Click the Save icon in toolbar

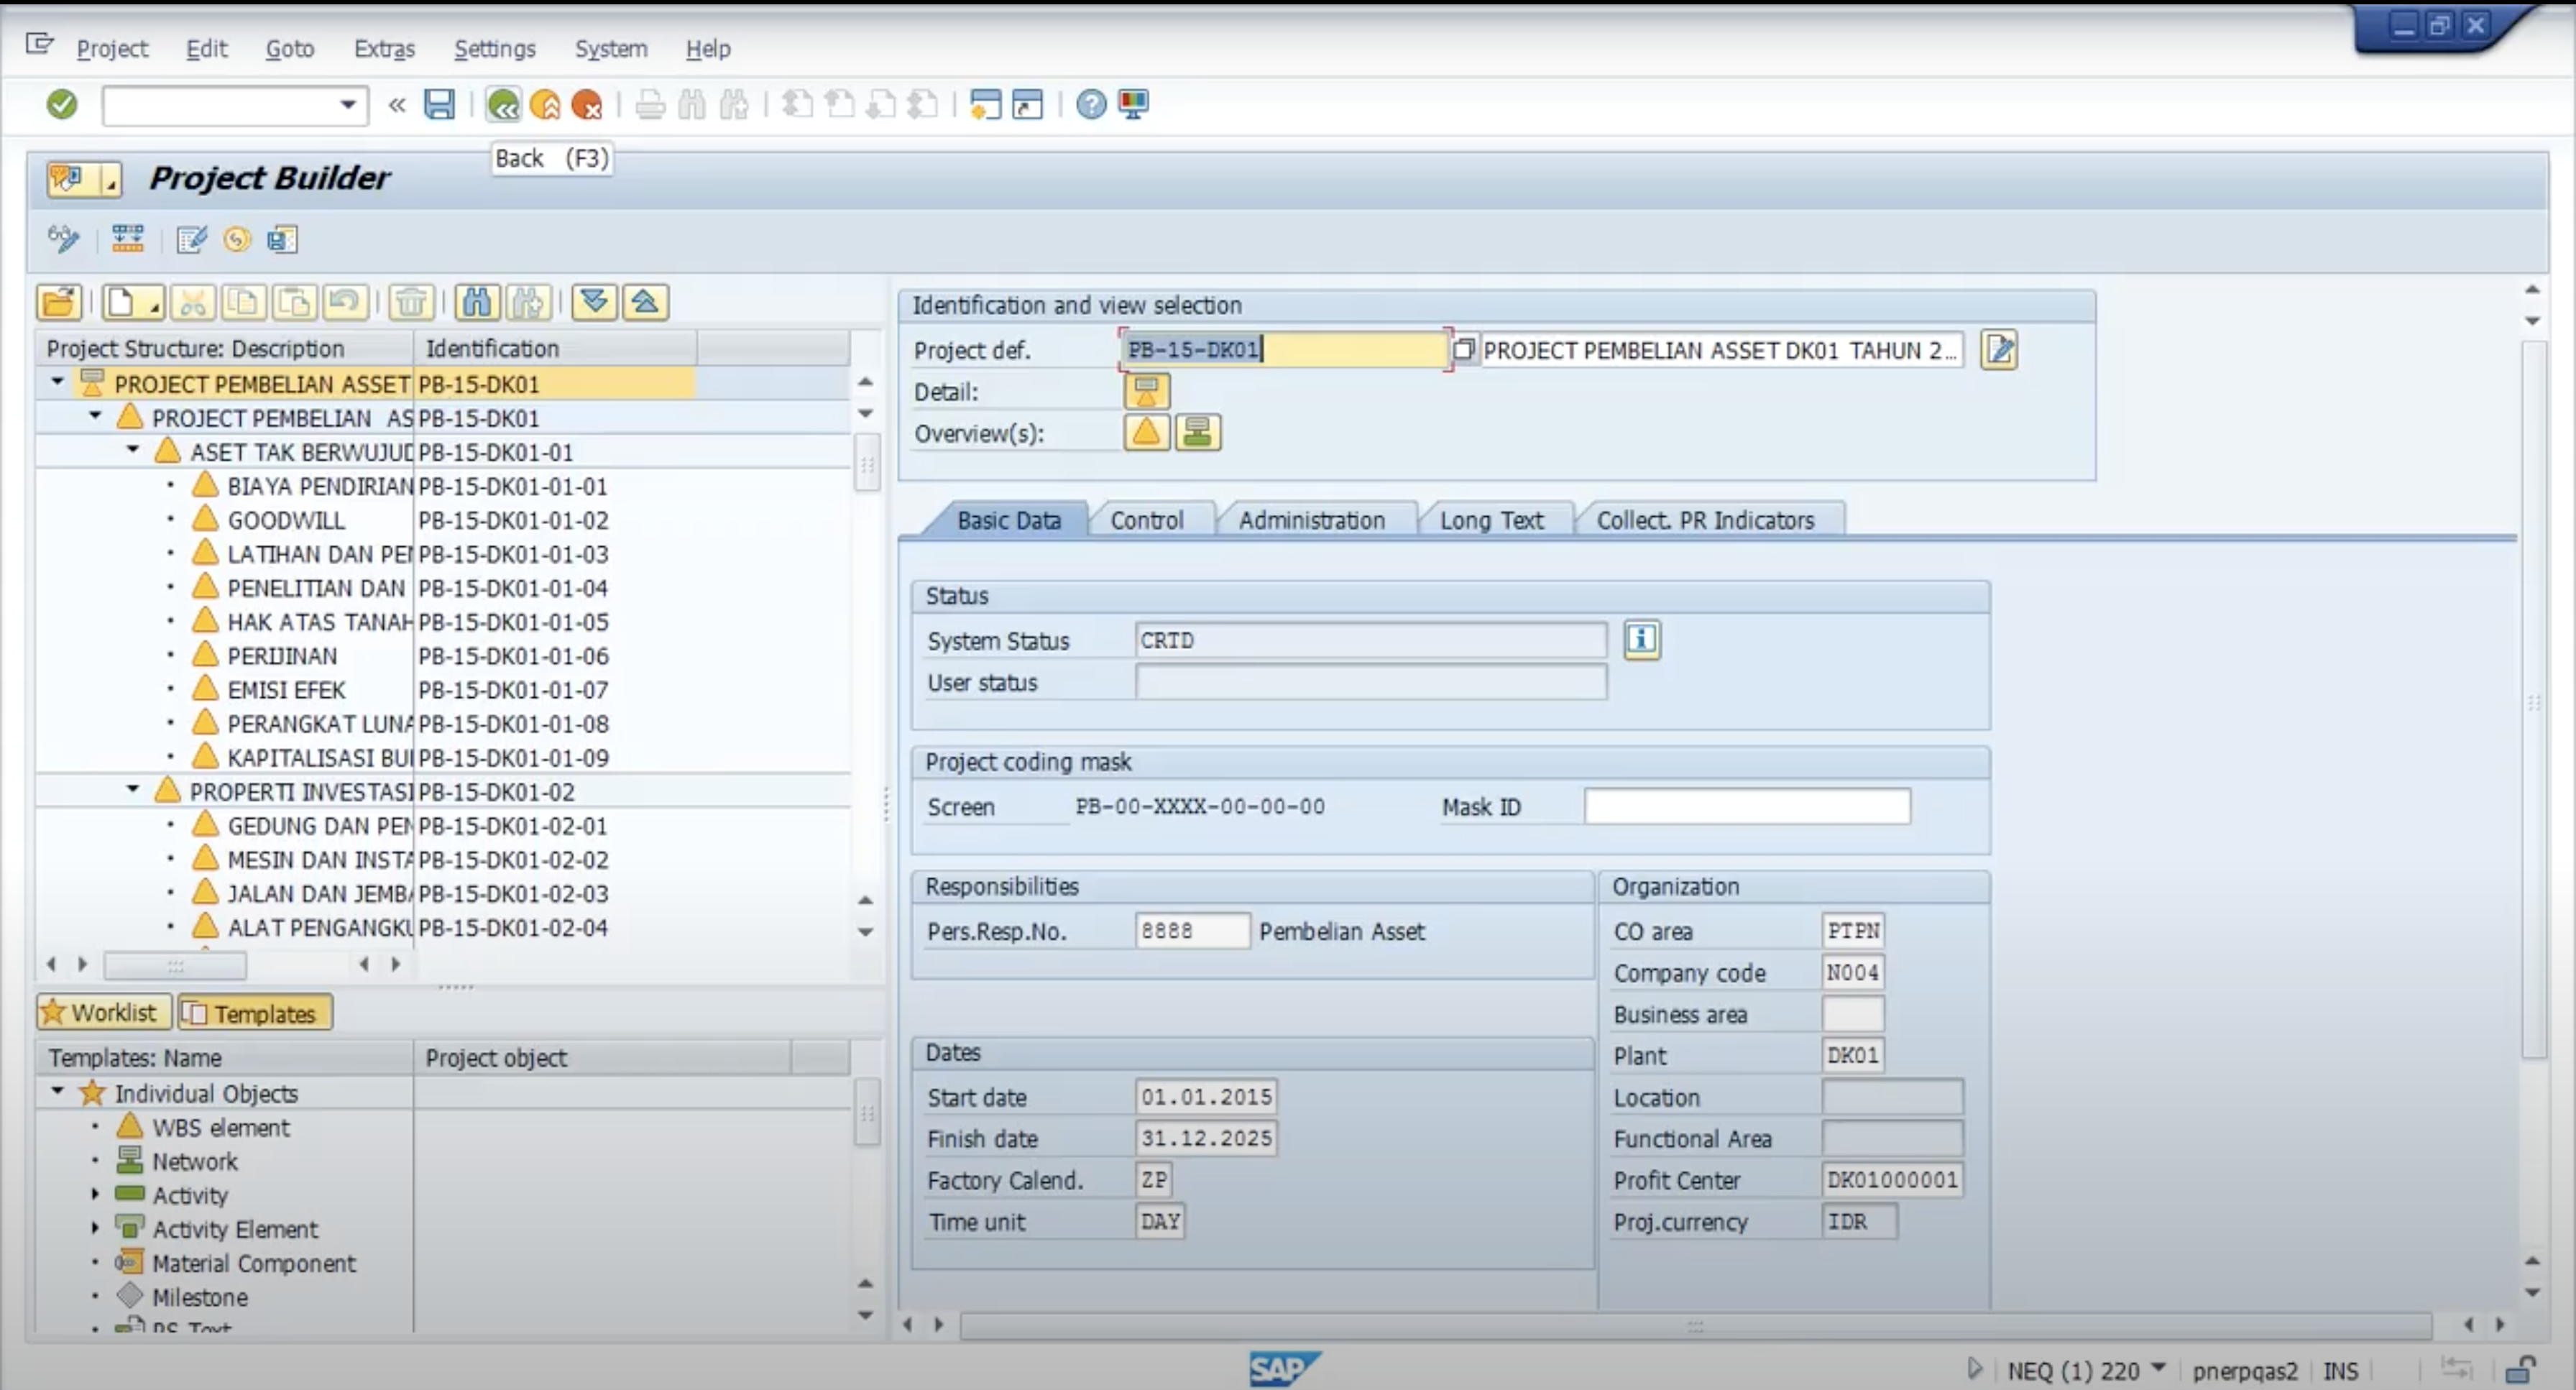tap(439, 104)
